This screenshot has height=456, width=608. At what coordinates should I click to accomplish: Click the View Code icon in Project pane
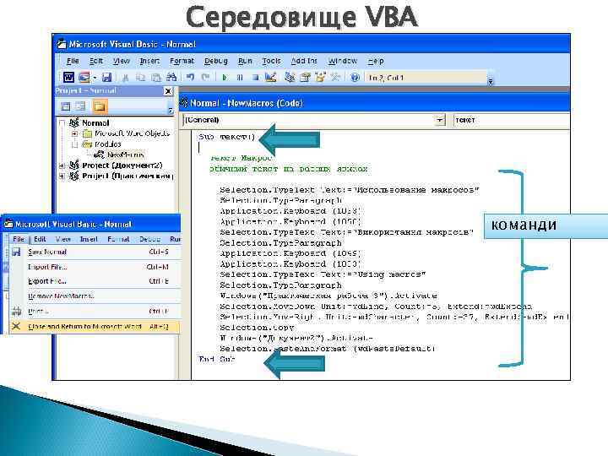click(66, 106)
